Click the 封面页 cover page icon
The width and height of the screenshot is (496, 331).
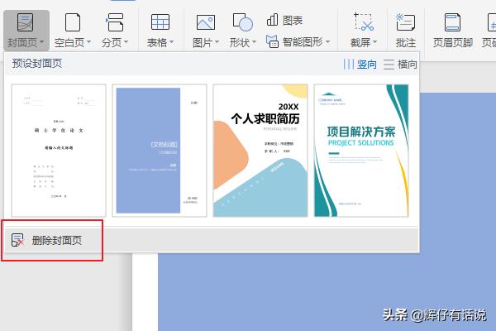pyautogui.click(x=24, y=22)
